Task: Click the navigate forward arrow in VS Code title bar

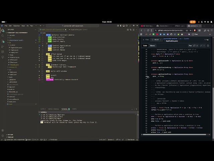Action: click(x=43, y=26)
